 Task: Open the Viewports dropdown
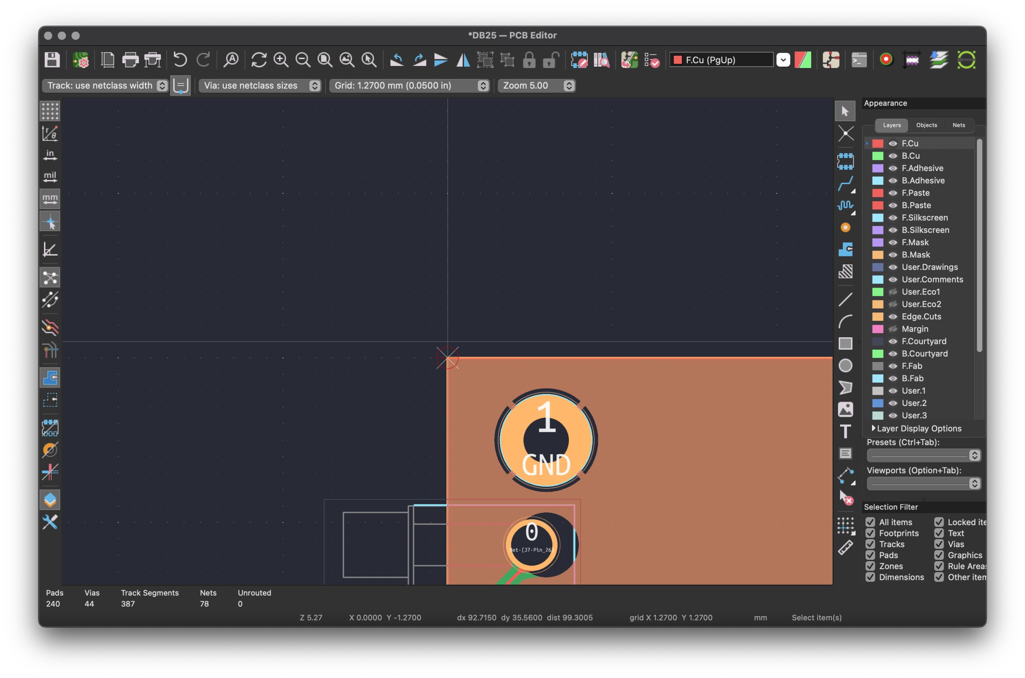923,484
